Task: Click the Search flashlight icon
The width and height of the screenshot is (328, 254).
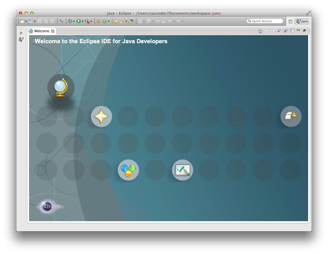Action: coord(122,21)
